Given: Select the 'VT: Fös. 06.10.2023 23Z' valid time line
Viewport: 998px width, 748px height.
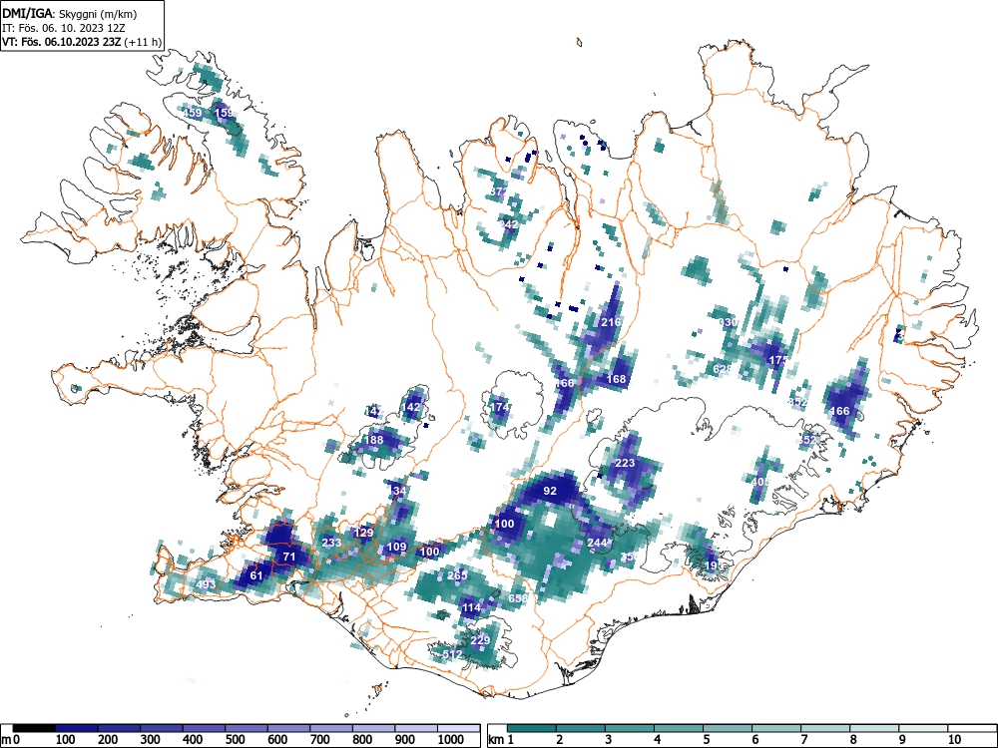Looking at the screenshot, I should pyautogui.click(x=62, y=42).
